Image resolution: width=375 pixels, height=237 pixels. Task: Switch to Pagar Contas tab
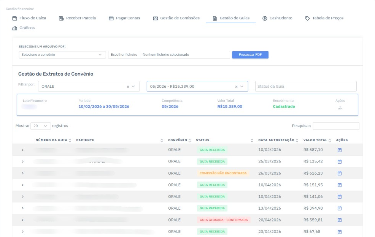[124, 18]
